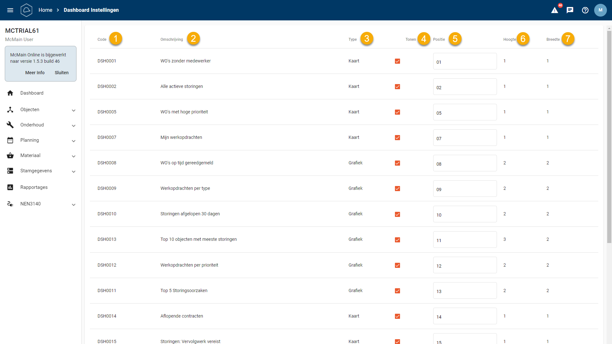The height and width of the screenshot is (344, 612).
Task: Expand the Objecten sidebar section
Action: (x=74, y=110)
